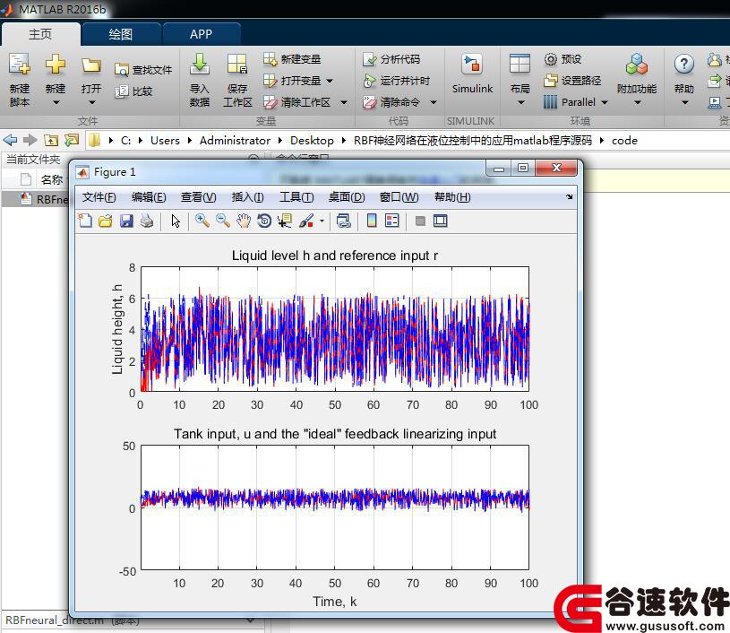The image size is (730, 633).
Task: Expand the Parallel dropdown
Action: pos(605,102)
